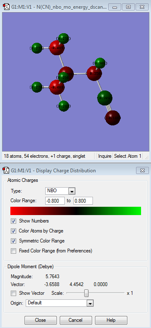Screen dimensions: 151x328
Task: Enable the Show Vector checkbox
Action: pos(14,293)
